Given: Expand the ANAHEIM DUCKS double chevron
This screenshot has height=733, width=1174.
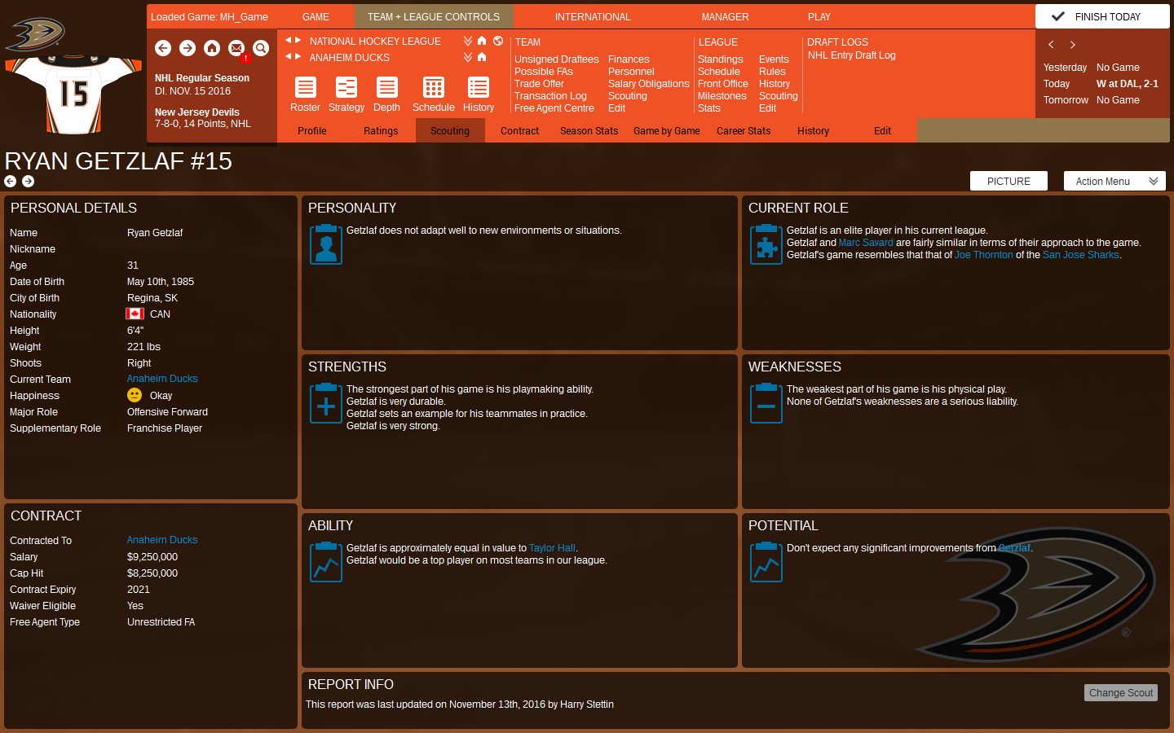Looking at the screenshot, I should tap(467, 57).
